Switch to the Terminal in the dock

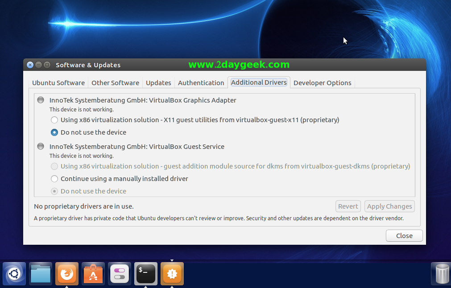point(146,274)
